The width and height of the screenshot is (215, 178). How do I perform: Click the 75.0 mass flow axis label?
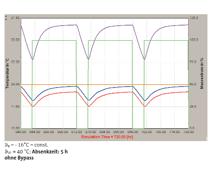click(193, 62)
